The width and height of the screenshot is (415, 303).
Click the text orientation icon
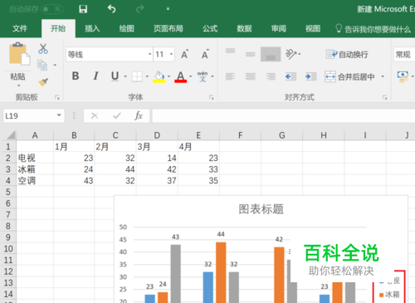point(291,54)
